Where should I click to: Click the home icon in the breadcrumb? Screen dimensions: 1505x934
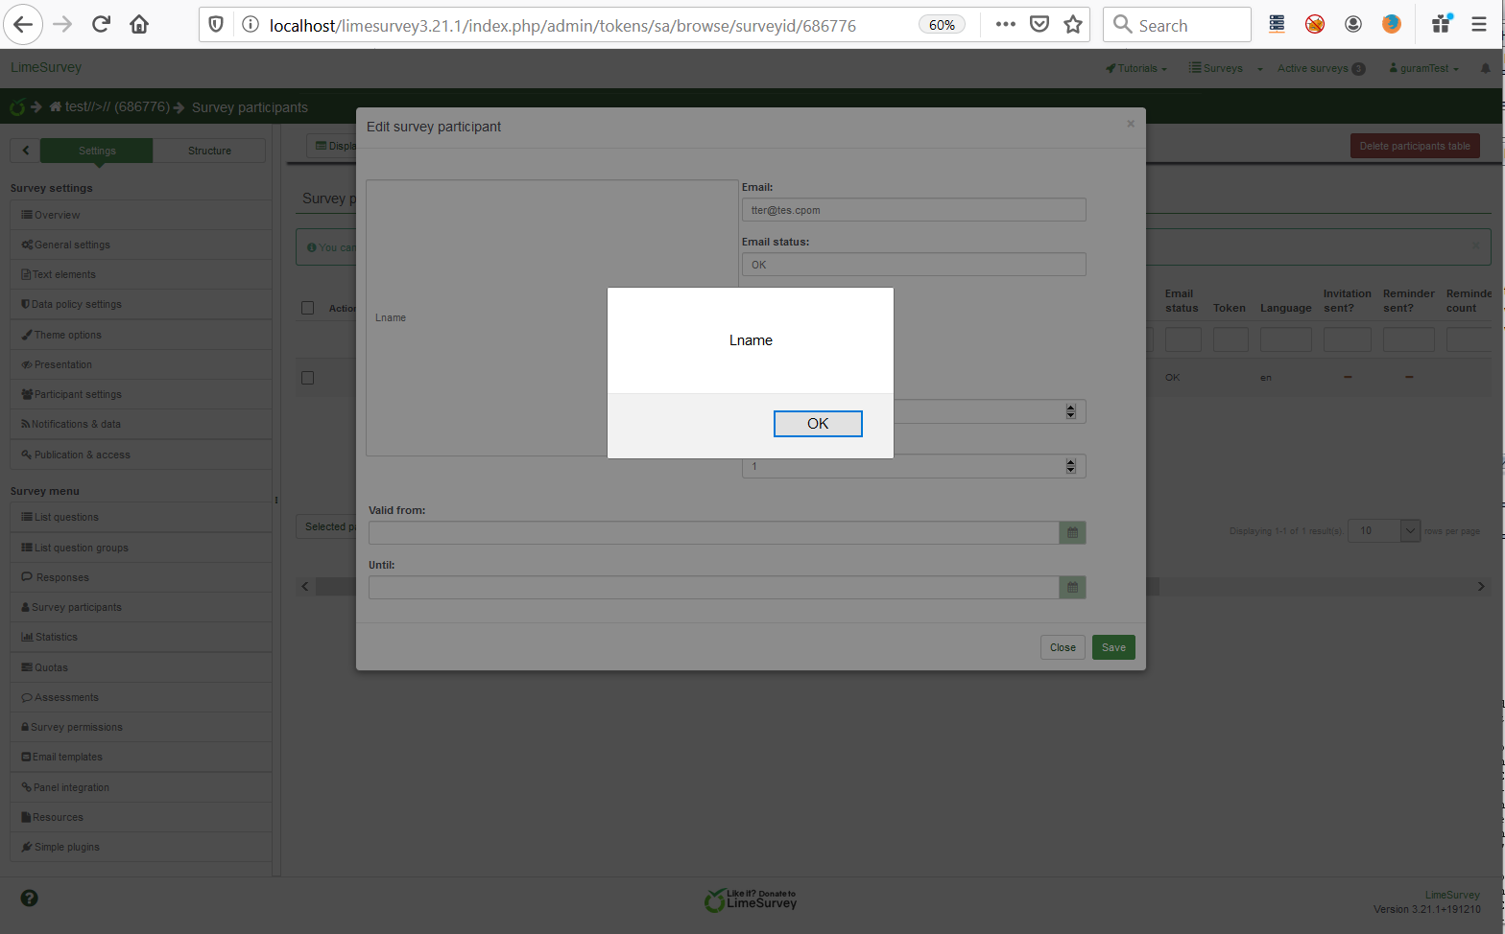click(56, 107)
